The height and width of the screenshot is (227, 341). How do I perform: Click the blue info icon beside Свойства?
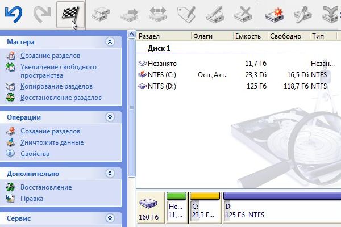coord(10,154)
